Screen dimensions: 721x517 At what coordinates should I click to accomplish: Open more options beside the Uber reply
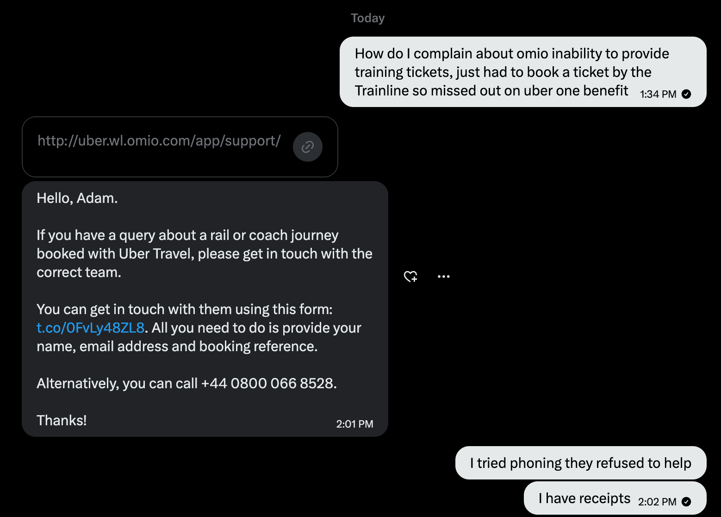pyautogui.click(x=443, y=277)
